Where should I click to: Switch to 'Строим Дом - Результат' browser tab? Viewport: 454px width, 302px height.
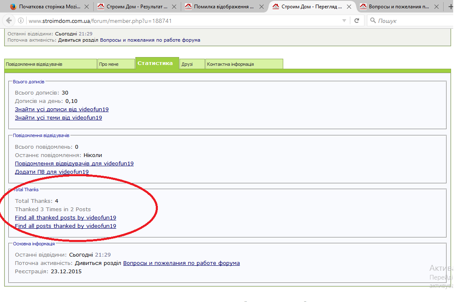coord(136,6)
